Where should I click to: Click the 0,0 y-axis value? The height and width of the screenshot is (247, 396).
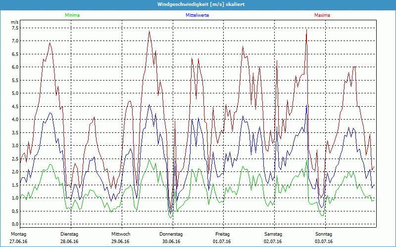point(15,224)
